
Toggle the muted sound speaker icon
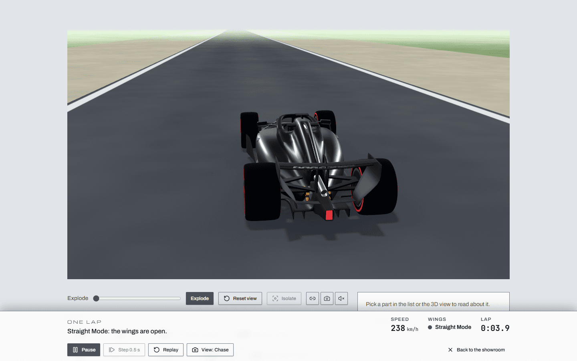pos(341,298)
